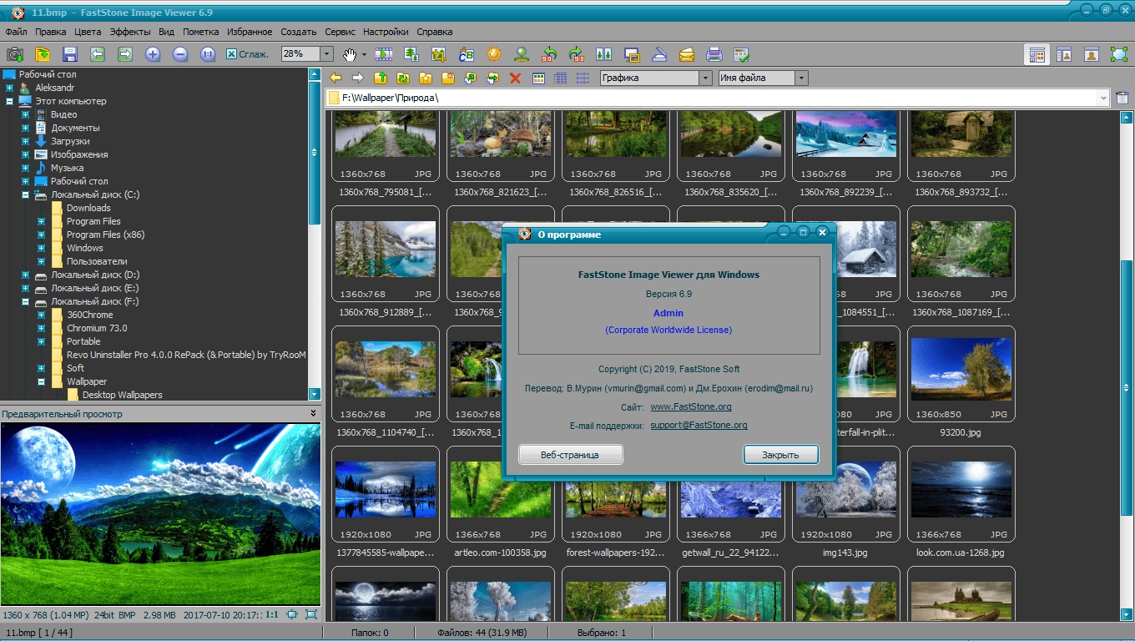This screenshot has height=641, width=1135.
Task: Open the Файл menu
Action: (16, 32)
